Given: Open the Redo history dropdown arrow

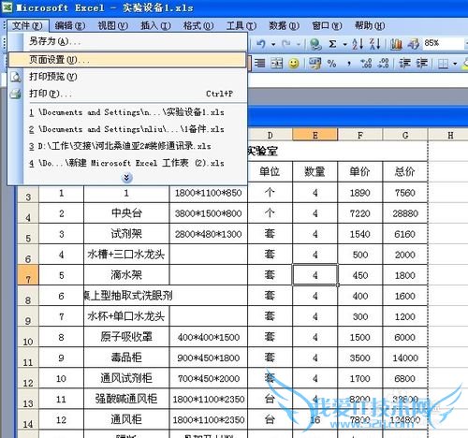Looking at the screenshot, I should pyautogui.click(x=299, y=44).
